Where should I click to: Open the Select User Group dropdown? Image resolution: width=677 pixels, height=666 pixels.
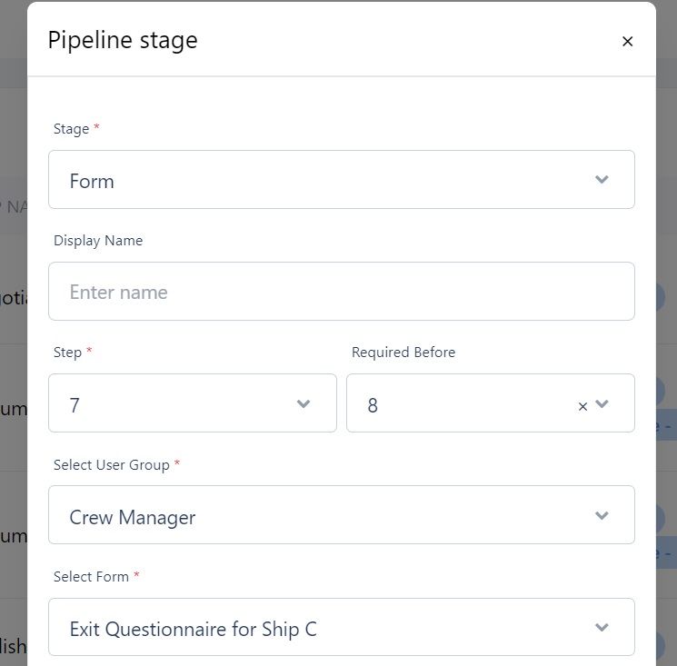click(342, 515)
